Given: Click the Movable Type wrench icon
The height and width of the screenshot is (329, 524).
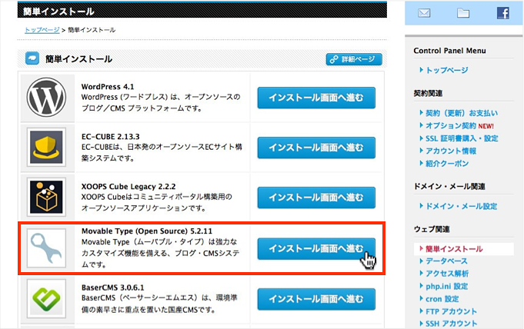Looking at the screenshot, I should coord(46,248).
